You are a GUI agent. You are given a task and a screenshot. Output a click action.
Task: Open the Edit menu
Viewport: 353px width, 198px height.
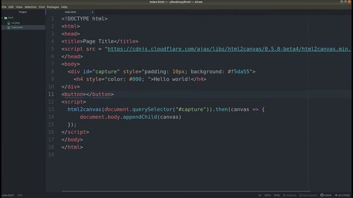coord(11,7)
